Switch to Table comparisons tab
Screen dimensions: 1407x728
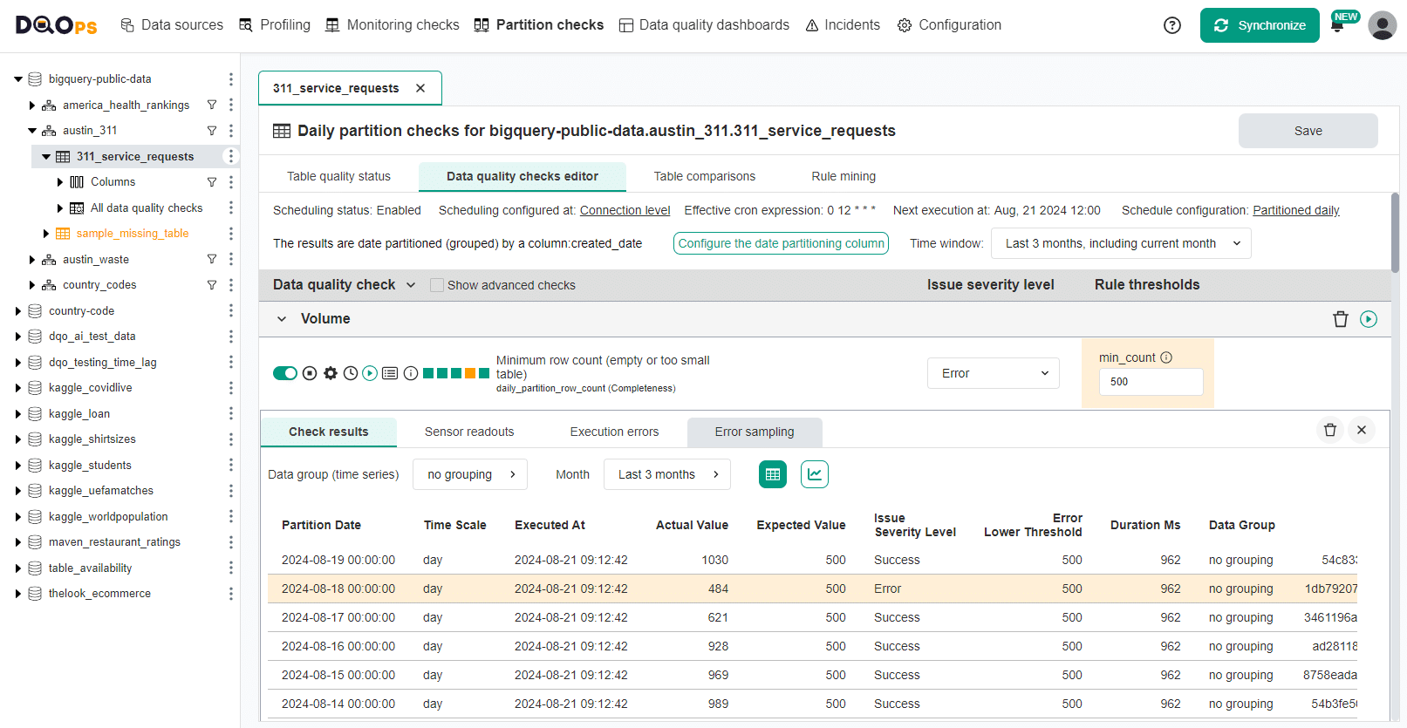point(705,176)
